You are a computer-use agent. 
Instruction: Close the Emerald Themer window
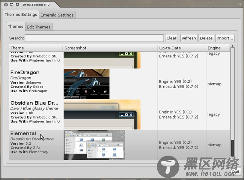pyautogui.click(x=6, y=5)
